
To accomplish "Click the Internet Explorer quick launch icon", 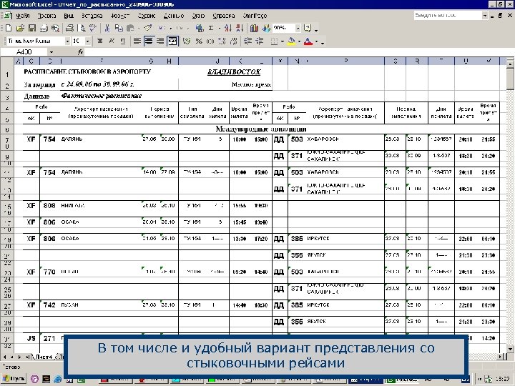I will (x=57, y=379).
